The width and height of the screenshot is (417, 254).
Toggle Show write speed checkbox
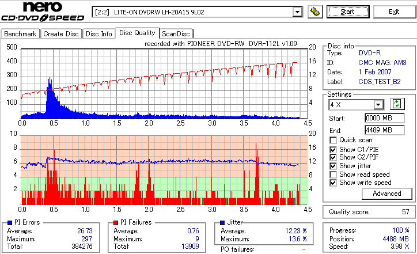point(333,183)
